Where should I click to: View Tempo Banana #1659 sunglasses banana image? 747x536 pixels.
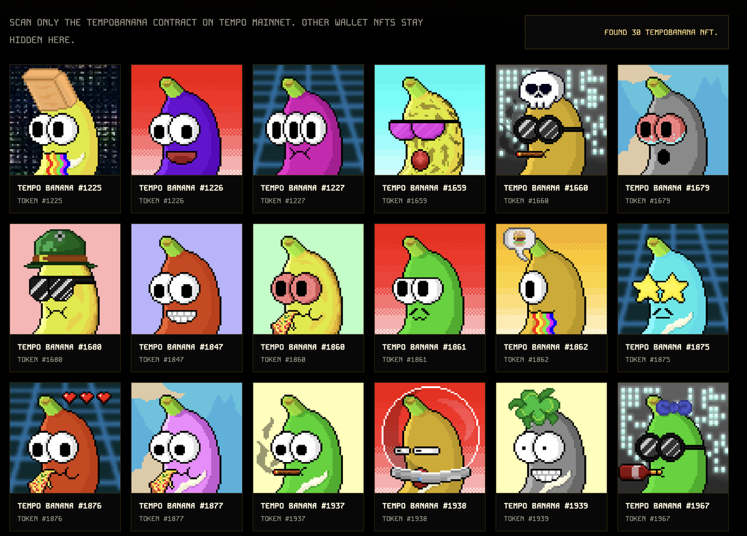(430, 120)
